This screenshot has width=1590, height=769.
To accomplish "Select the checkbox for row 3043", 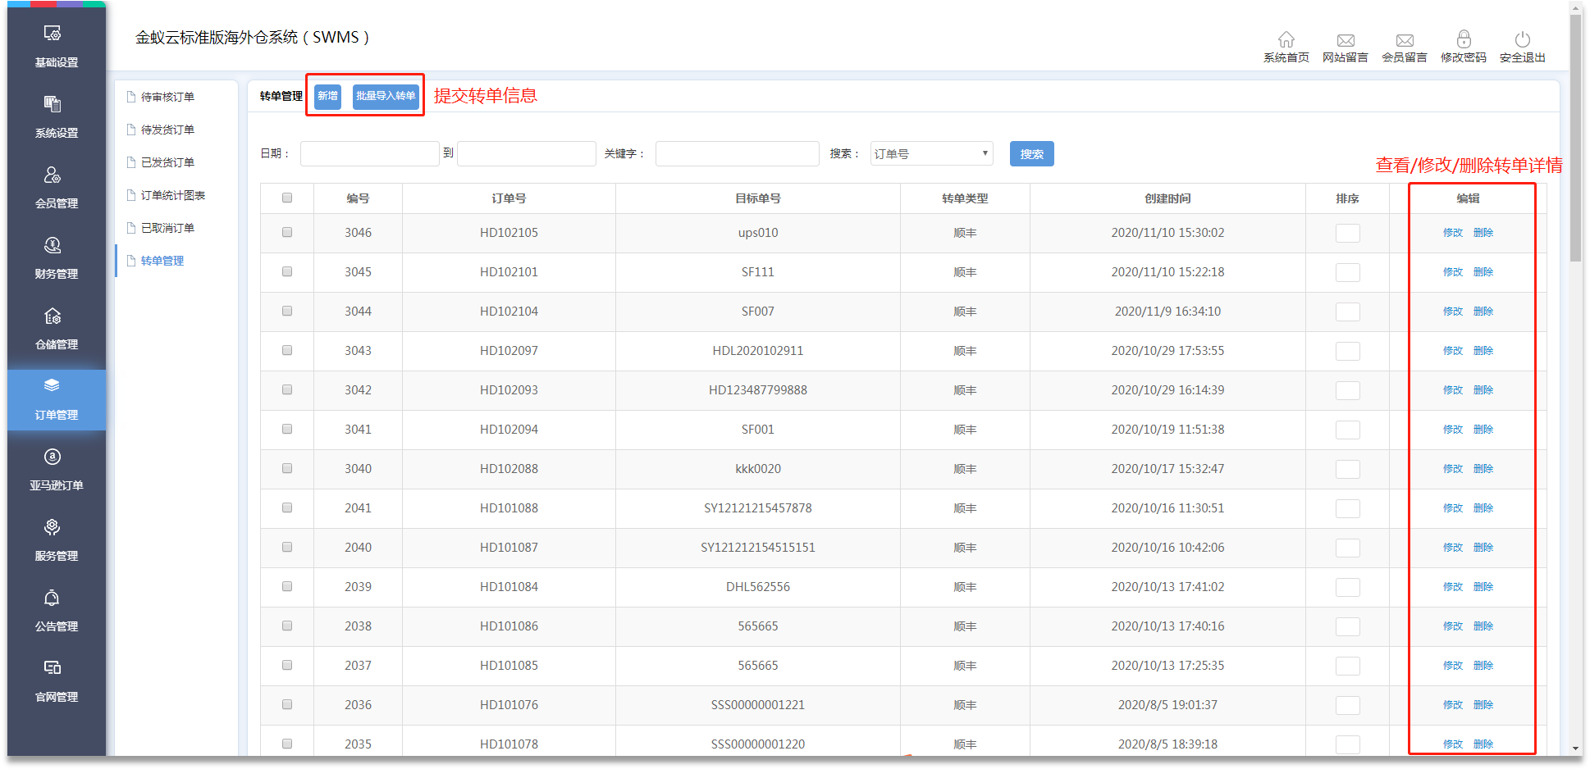I will [x=287, y=350].
